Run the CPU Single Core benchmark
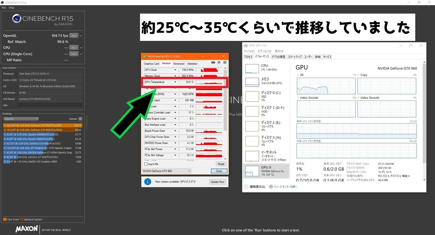 (x=74, y=54)
